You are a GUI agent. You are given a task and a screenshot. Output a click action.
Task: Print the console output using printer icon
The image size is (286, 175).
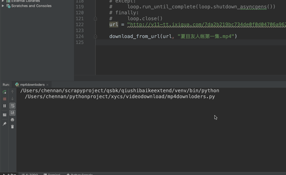[12, 120]
